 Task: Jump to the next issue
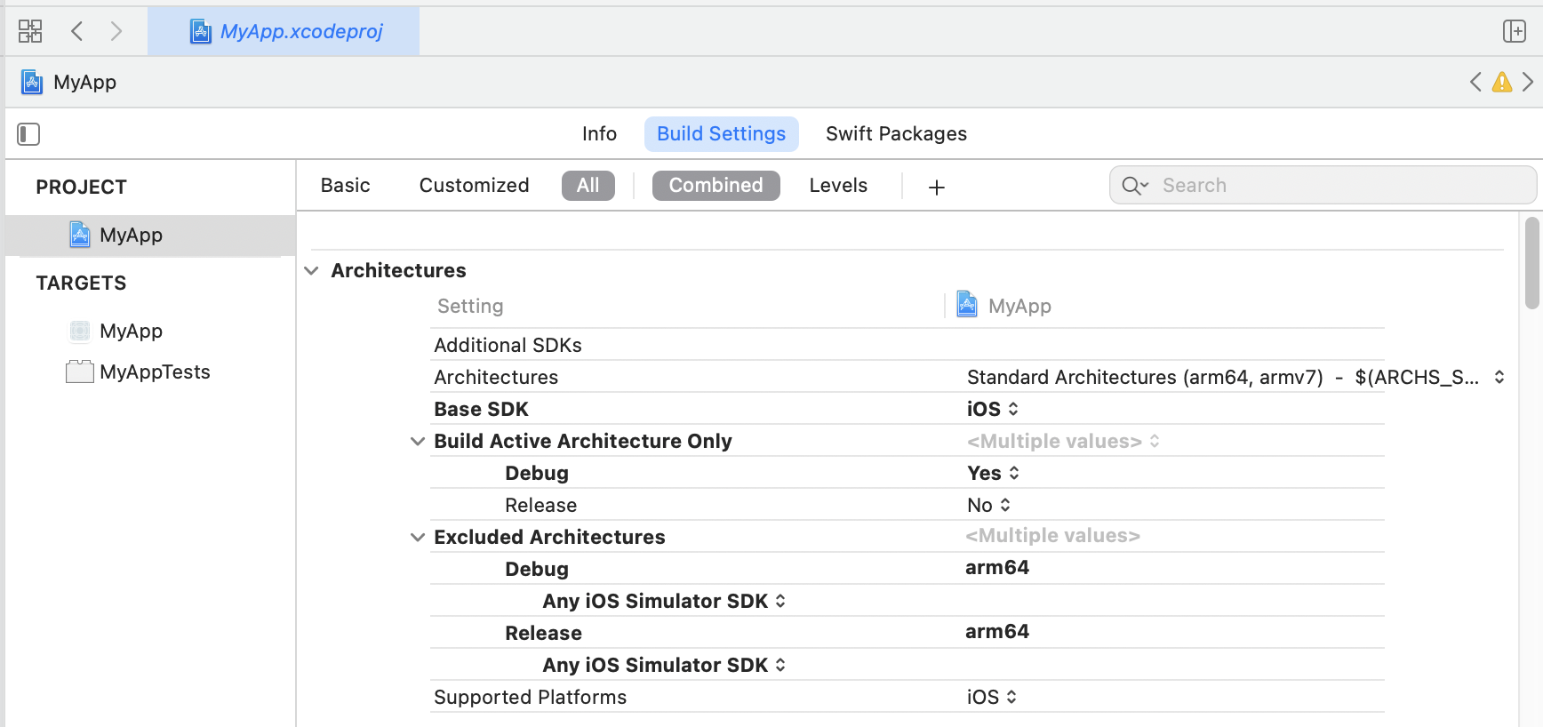pos(1528,83)
